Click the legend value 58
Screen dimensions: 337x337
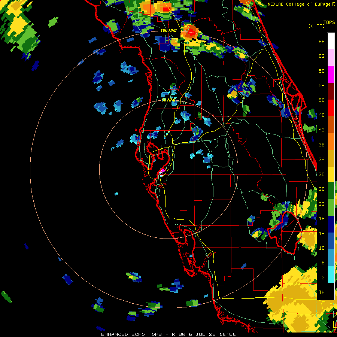click(x=322, y=71)
